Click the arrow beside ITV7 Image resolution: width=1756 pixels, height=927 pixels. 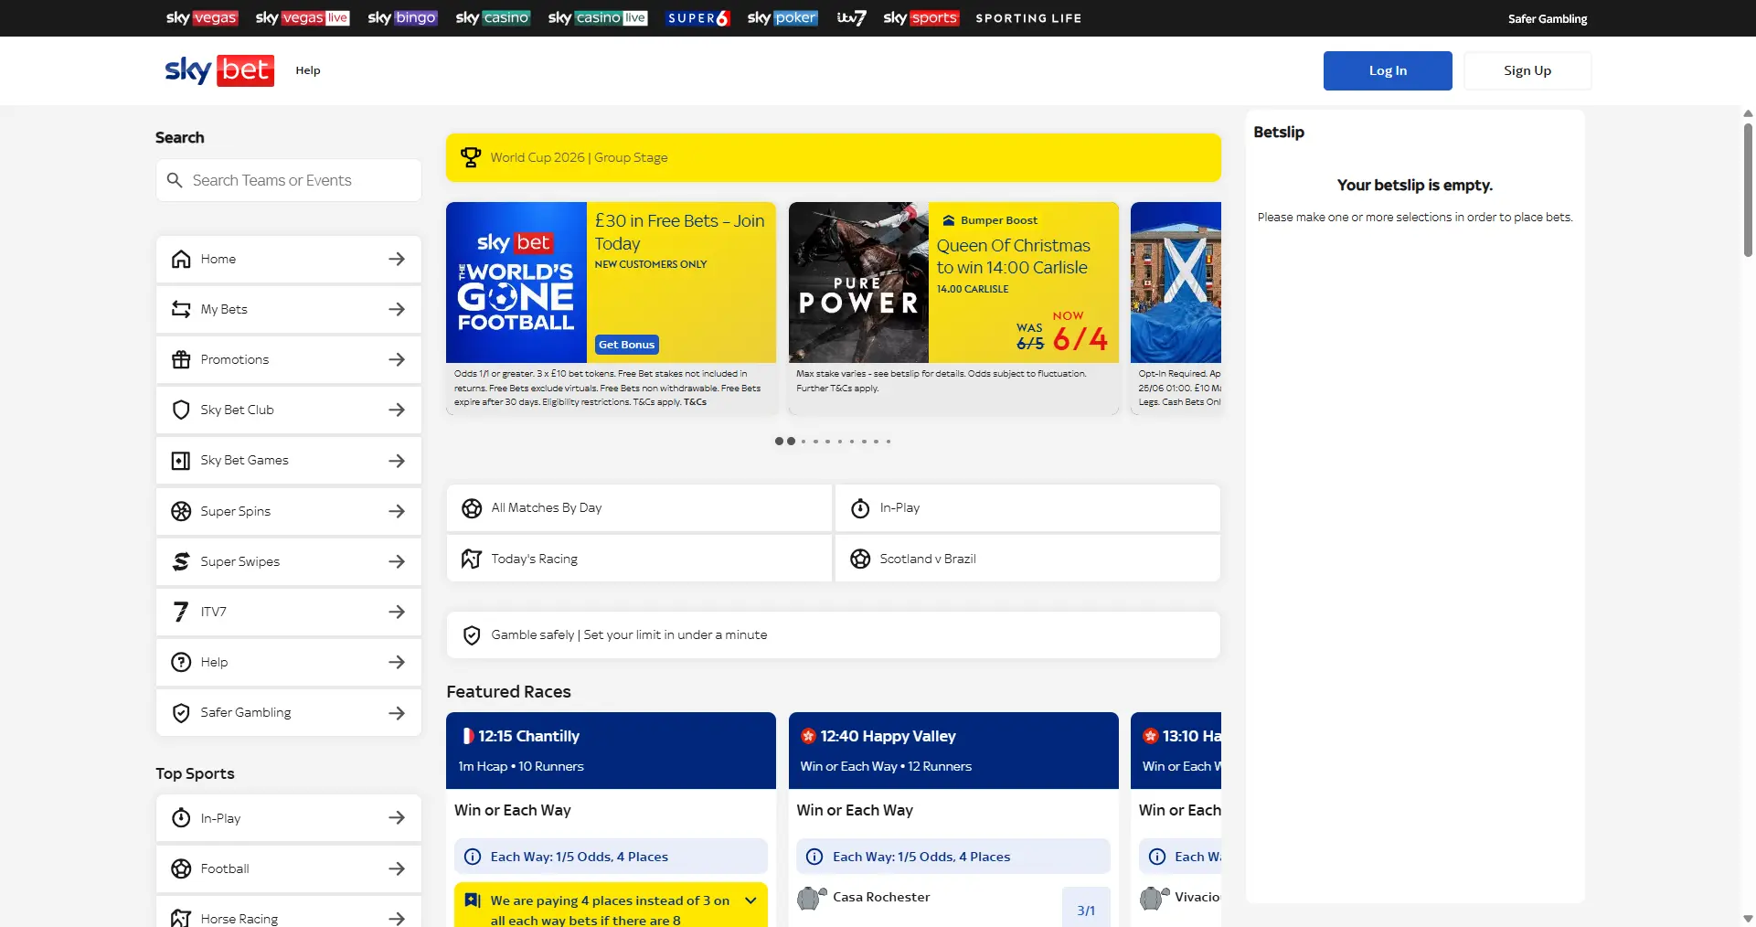click(x=397, y=612)
